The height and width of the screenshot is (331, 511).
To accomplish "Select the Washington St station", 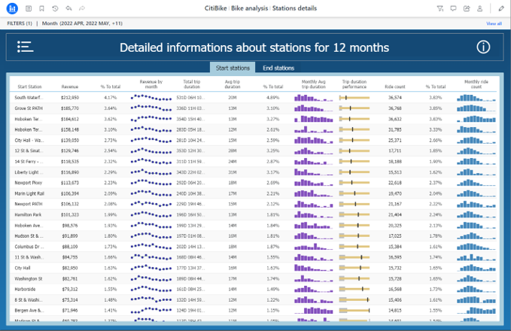I will [x=29, y=278].
